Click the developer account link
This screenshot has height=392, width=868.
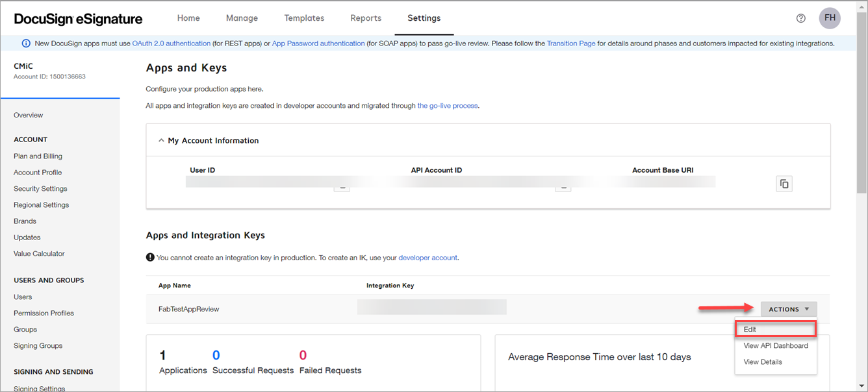(428, 258)
